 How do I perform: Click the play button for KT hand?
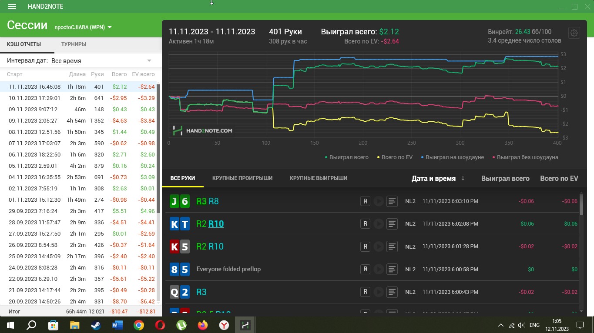pyautogui.click(x=379, y=224)
